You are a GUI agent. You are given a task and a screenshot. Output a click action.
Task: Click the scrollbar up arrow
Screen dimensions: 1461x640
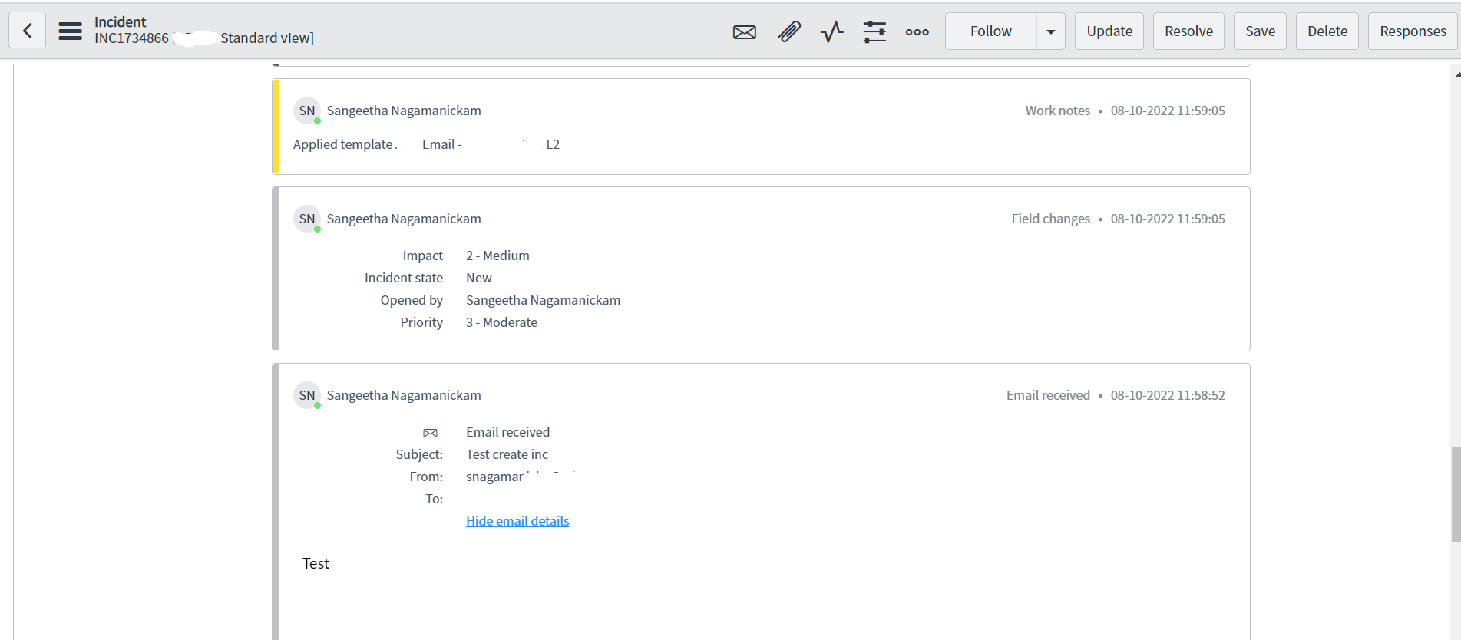(x=1457, y=74)
